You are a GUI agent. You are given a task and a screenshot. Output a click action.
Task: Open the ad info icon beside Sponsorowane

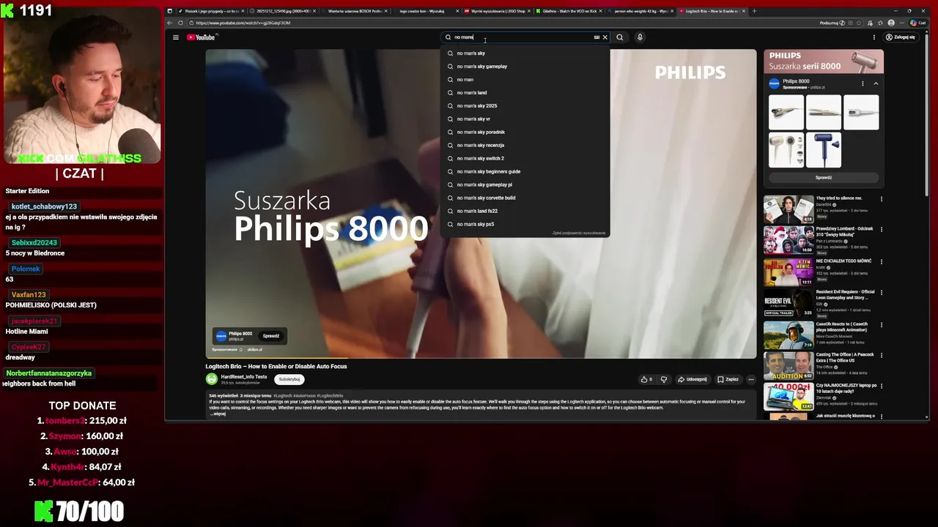(x=240, y=350)
